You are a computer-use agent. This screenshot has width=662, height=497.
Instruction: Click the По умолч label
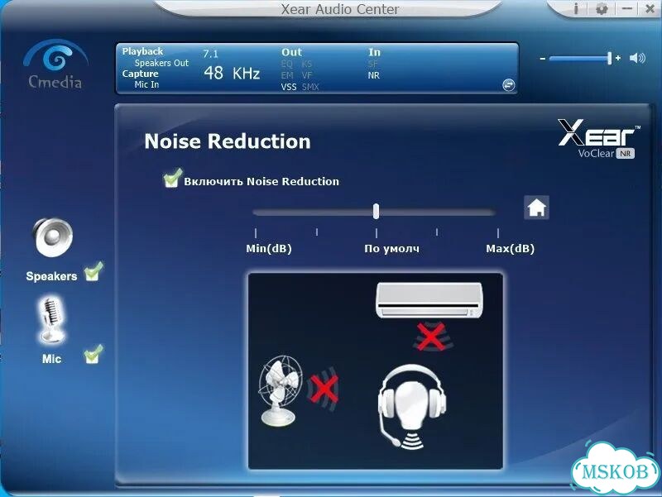pyautogui.click(x=391, y=248)
